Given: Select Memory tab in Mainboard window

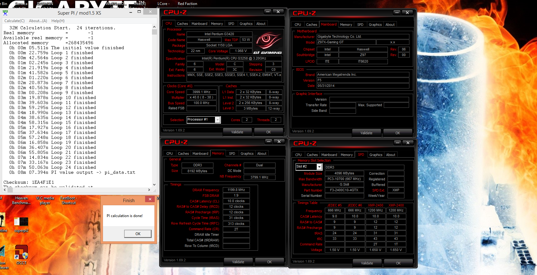Looking at the screenshot, I should (x=346, y=25).
